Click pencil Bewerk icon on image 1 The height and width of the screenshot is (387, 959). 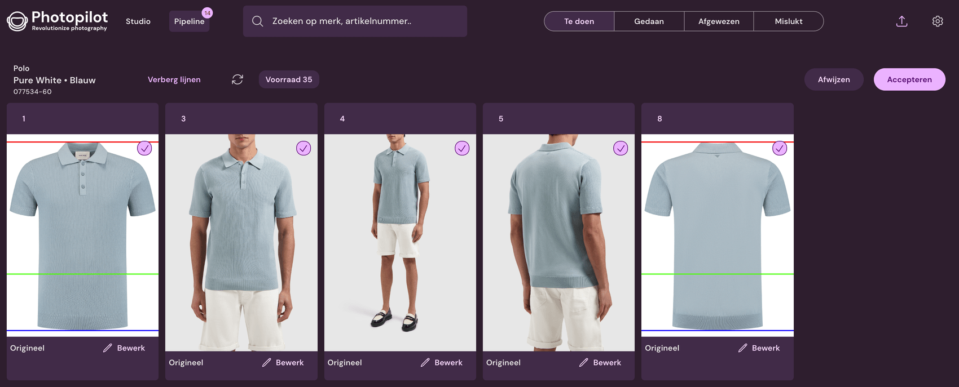click(108, 348)
